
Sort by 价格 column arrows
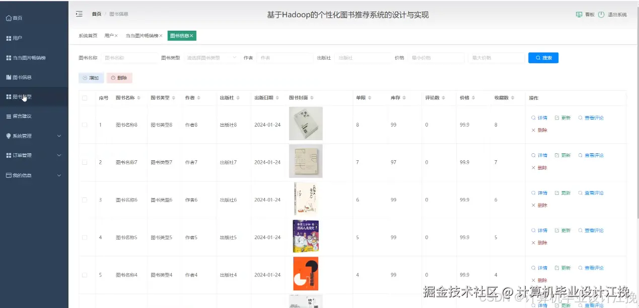click(x=474, y=98)
